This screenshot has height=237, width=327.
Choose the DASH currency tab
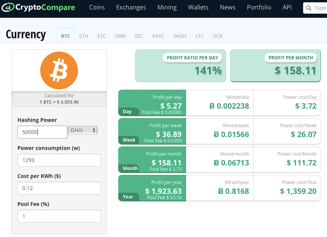[180, 36]
